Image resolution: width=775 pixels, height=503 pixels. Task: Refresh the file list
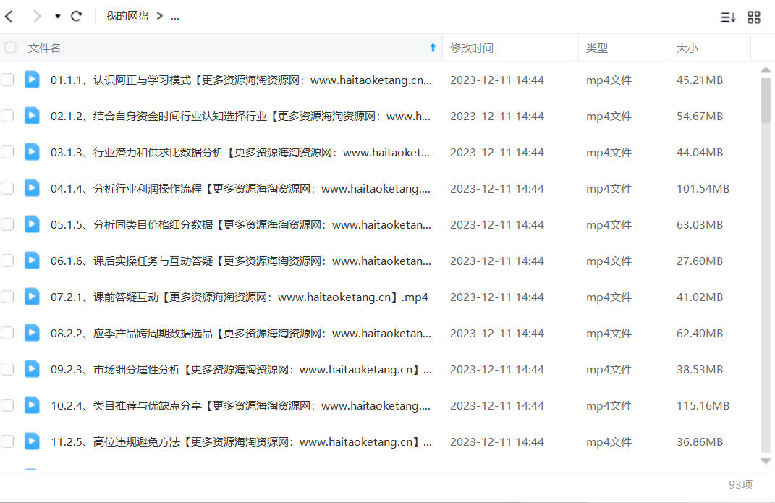[76, 17]
